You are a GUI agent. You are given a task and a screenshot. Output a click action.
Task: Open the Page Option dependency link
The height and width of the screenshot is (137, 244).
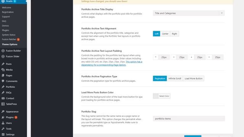click(112, 64)
